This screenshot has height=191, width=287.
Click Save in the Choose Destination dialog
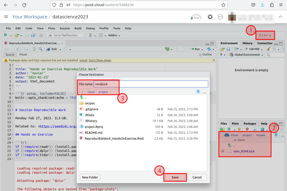175,177
